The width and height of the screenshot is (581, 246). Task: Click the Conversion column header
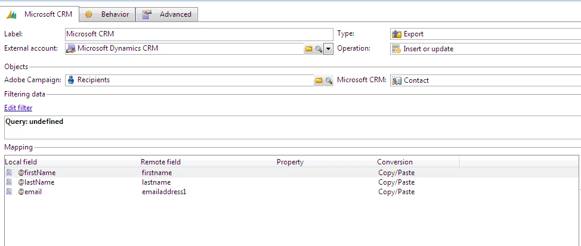pyautogui.click(x=418, y=162)
